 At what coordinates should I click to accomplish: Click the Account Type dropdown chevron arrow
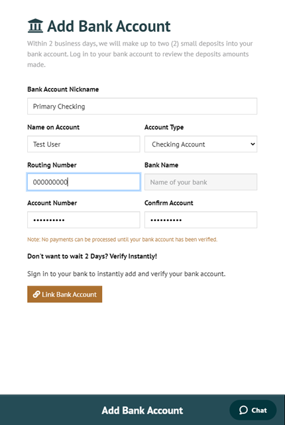pyautogui.click(x=253, y=144)
